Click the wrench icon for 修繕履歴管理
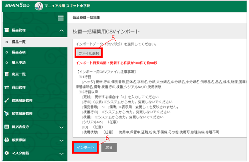 tap(6, 100)
